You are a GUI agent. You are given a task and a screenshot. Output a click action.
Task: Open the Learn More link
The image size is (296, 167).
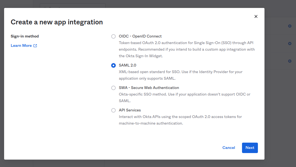pyautogui.click(x=21, y=46)
